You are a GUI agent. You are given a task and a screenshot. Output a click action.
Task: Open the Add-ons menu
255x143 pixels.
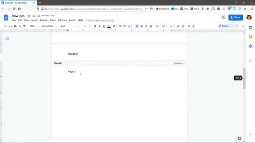pos(62,20)
